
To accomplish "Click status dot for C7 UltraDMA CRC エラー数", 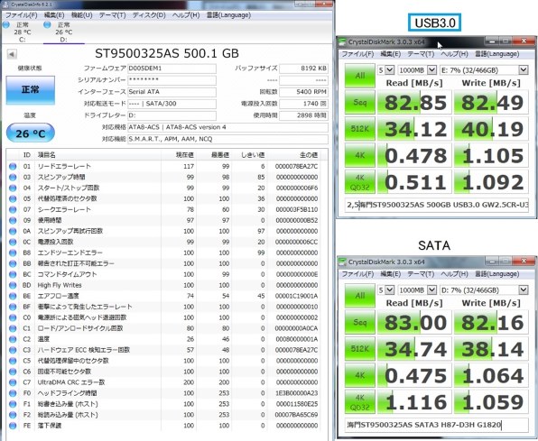I will tap(13, 382).
